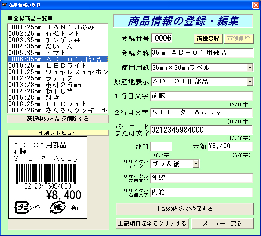Click the 金額 field showing ¥8,400
The width and height of the screenshot is (261, 236).
tap(230, 146)
